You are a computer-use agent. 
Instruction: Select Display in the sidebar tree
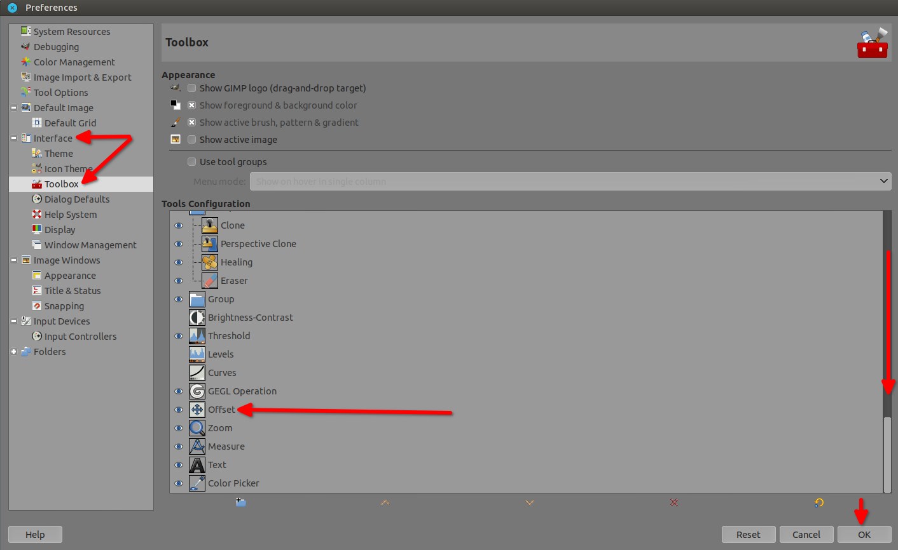coord(60,230)
